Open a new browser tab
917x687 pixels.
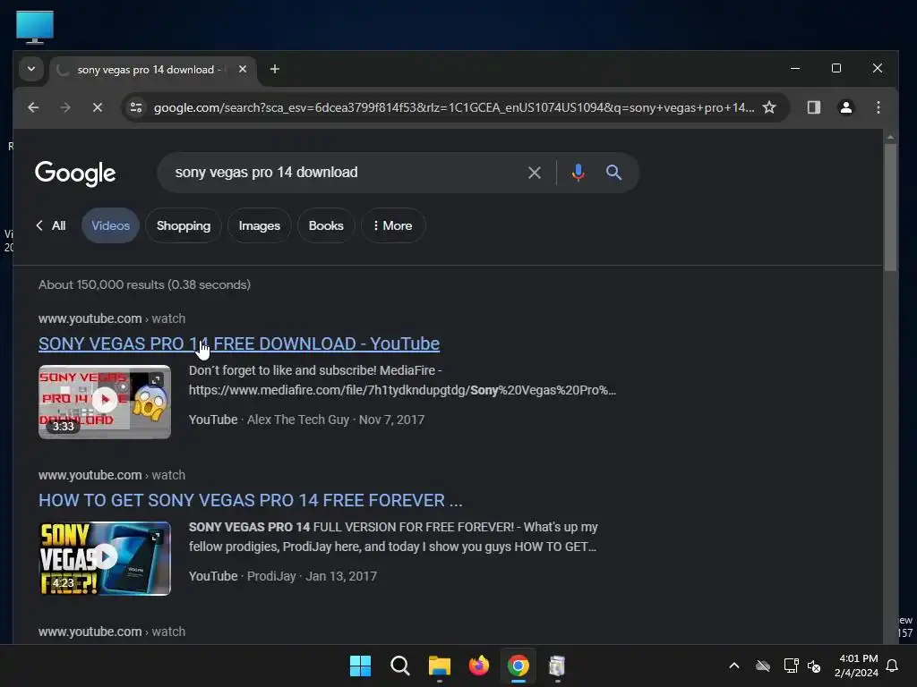pyautogui.click(x=274, y=69)
